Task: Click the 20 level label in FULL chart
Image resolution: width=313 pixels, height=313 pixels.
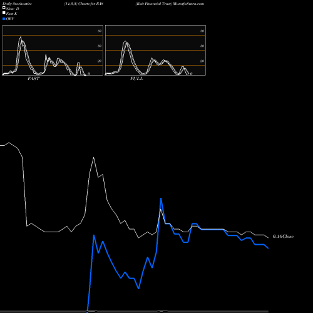Action: point(202,61)
